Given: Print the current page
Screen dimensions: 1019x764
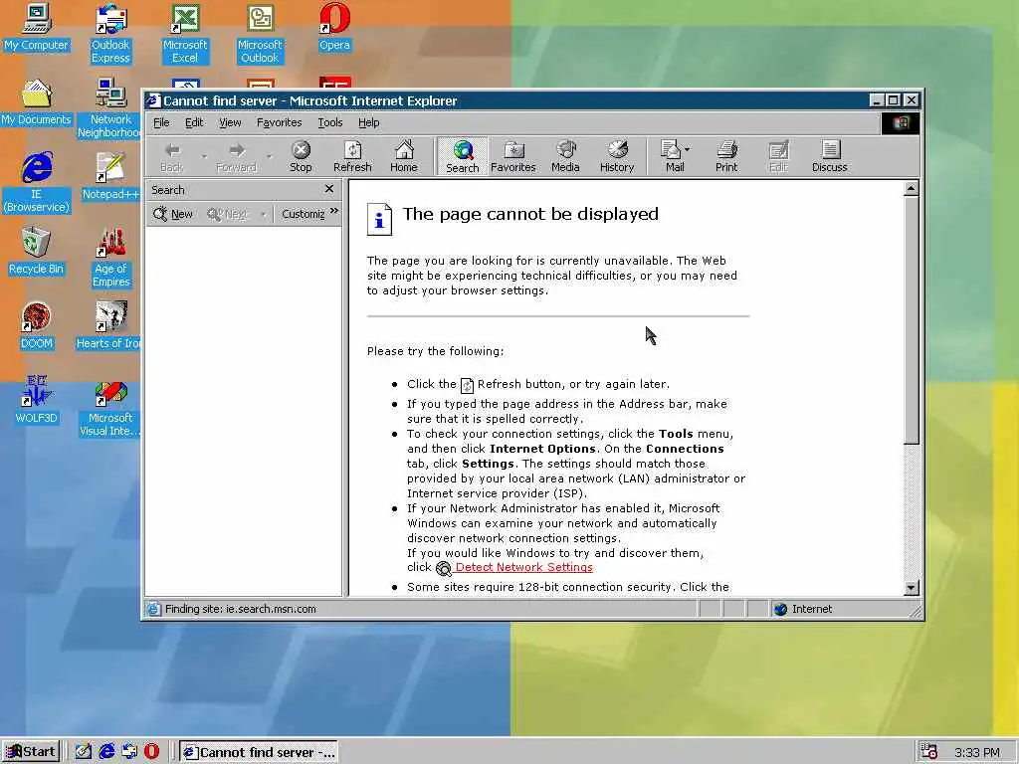Looking at the screenshot, I should click(x=726, y=156).
